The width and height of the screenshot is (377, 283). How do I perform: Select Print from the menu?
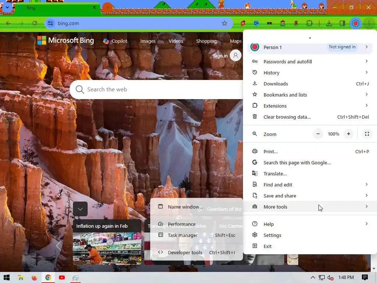(310, 151)
